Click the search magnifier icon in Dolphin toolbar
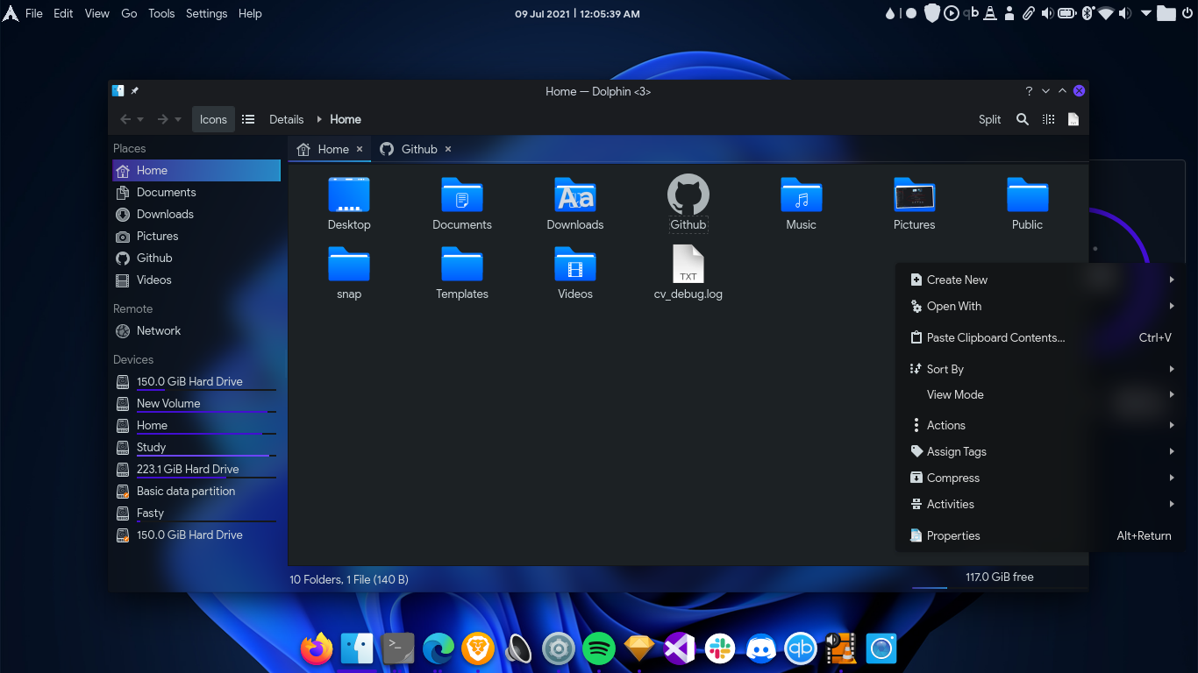Image resolution: width=1198 pixels, height=673 pixels. pos(1023,119)
